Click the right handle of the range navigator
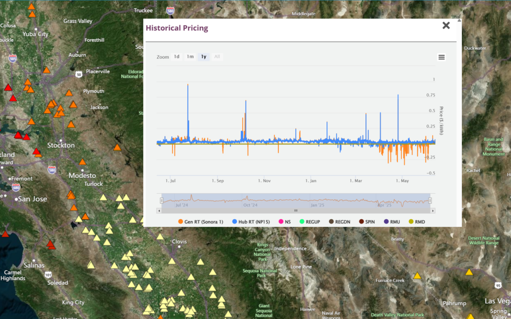The width and height of the screenshot is (511, 319). pos(430,200)
